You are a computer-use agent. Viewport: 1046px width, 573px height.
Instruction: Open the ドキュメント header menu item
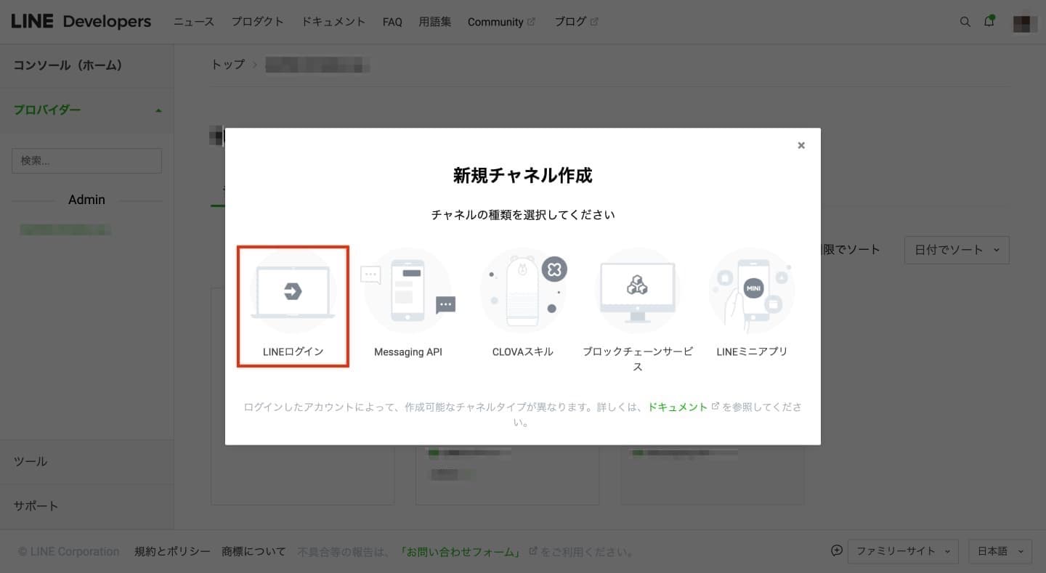[x=333, y=22]
